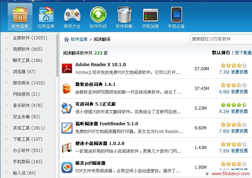Click 7.8分 score of 福昕阅读器
Image resolution: width=252 pixels, height=178 pixels.
[224, 131]
